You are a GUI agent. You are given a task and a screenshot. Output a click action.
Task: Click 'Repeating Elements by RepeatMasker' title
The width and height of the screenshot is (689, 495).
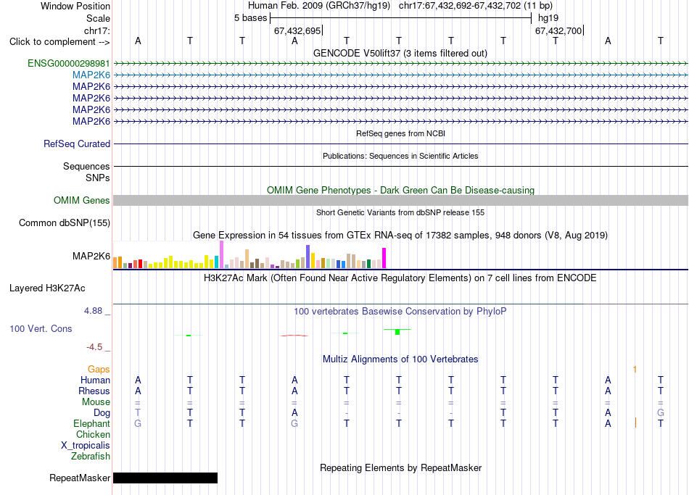point(400,467)
